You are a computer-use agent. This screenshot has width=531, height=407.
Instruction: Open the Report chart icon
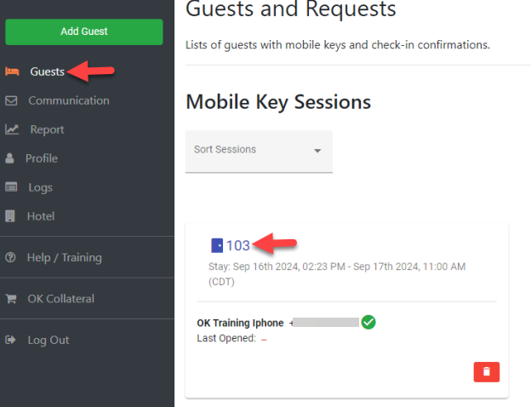pos(12,129)
